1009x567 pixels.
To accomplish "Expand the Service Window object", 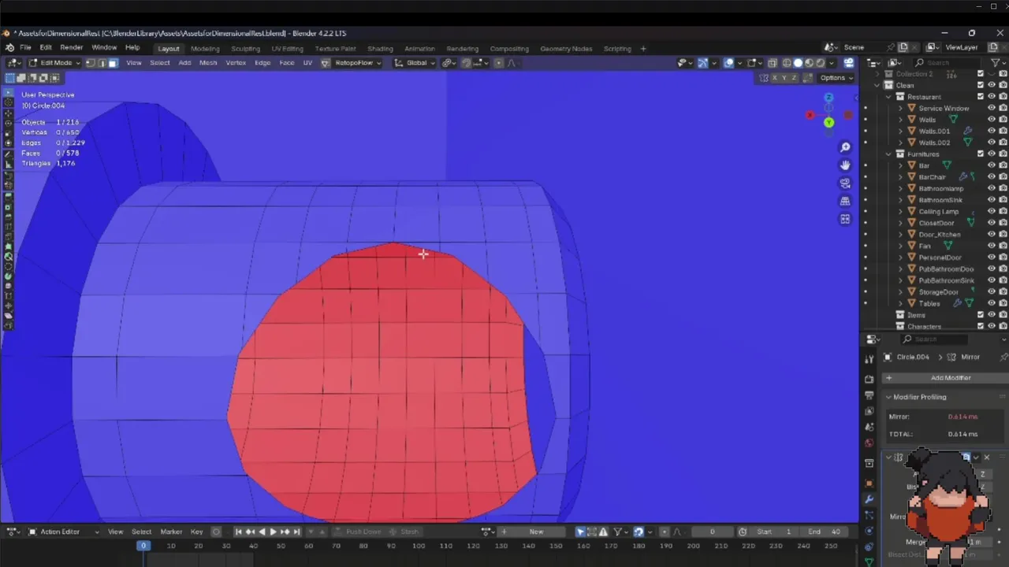I will [x=901, y=109].
